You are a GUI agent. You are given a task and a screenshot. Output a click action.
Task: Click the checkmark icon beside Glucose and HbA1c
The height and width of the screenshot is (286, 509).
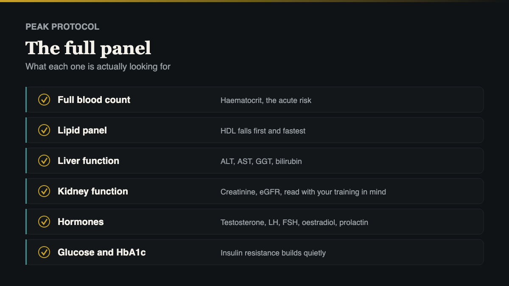point(44,252)
